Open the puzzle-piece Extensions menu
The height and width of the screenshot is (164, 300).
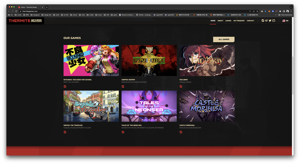click(280, 11)
